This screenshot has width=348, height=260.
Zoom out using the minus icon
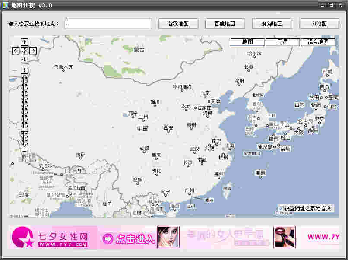click(24, 151)
